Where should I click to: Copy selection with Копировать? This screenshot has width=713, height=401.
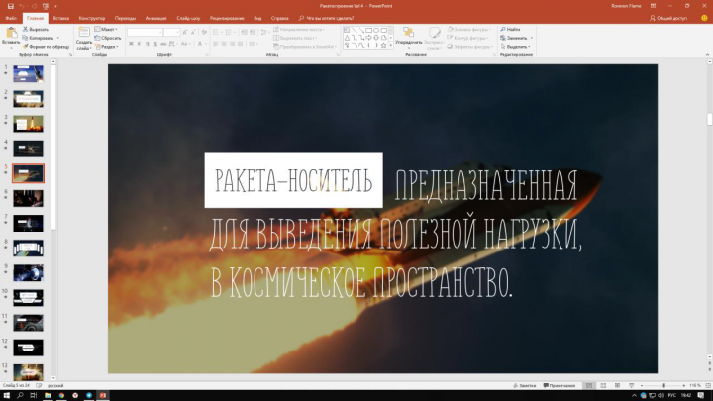pyautogui.click(x=38, y=38)
